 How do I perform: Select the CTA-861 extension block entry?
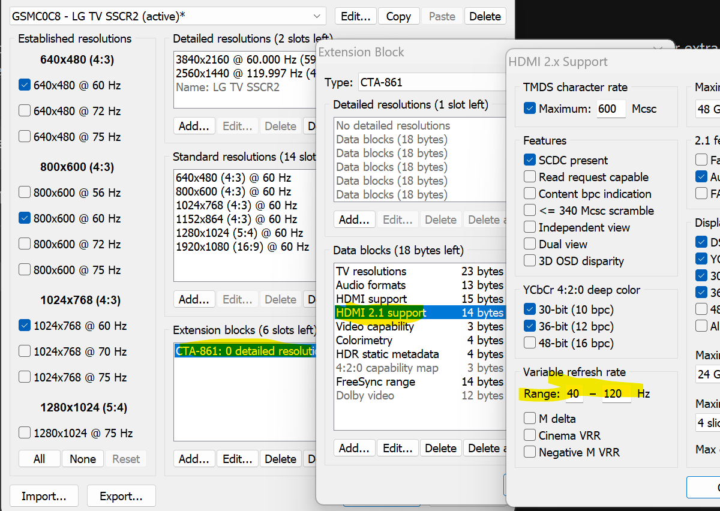coord(246,351)
